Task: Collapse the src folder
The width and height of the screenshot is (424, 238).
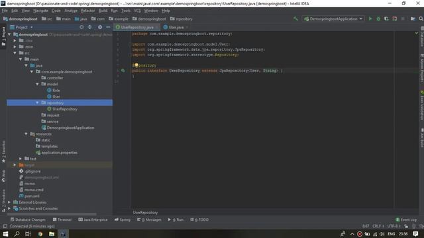Action: (x=15, y=53)
